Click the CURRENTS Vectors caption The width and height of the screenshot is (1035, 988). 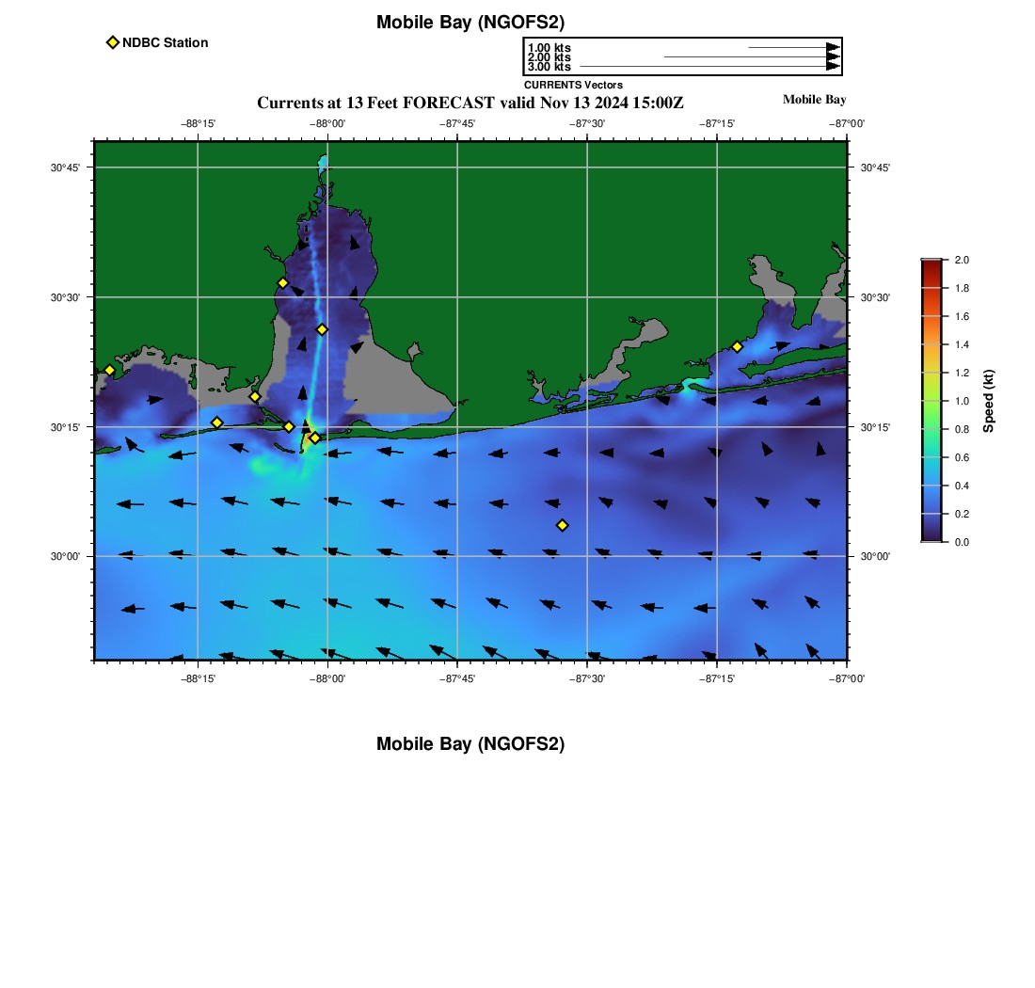point(574,85)
